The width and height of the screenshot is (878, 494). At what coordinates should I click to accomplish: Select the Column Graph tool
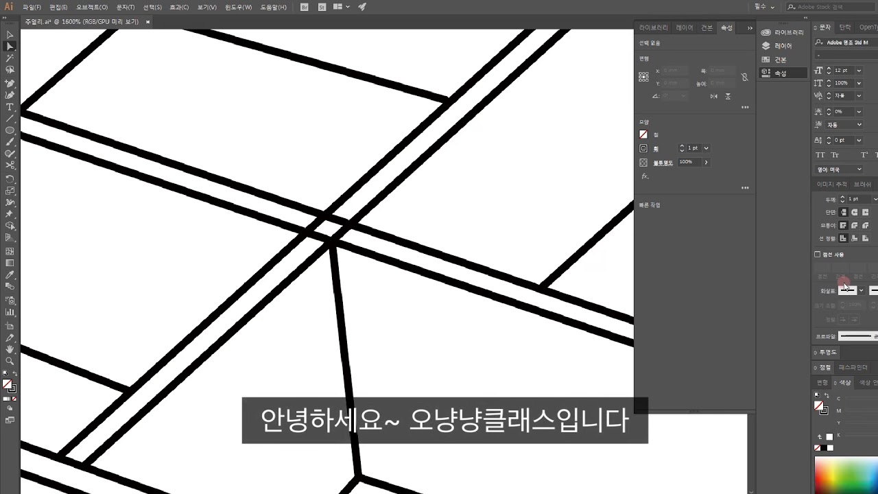10,312
